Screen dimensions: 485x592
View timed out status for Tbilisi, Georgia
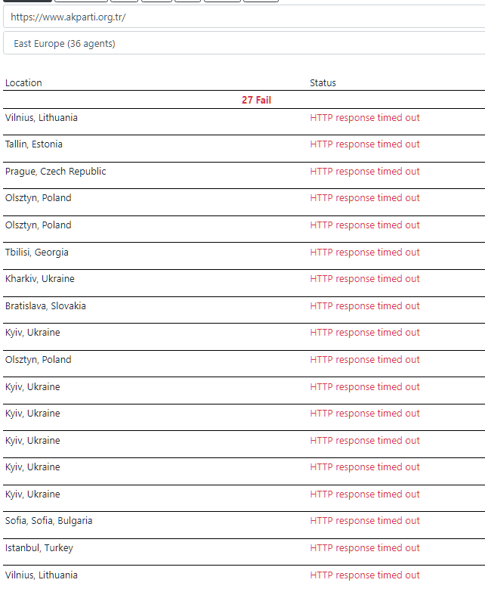pyautogui.click(x=364, y=253)
